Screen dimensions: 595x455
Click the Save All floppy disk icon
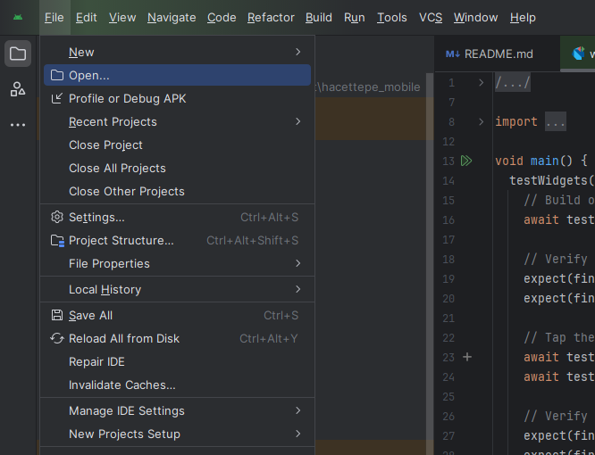tap(57, 315)
